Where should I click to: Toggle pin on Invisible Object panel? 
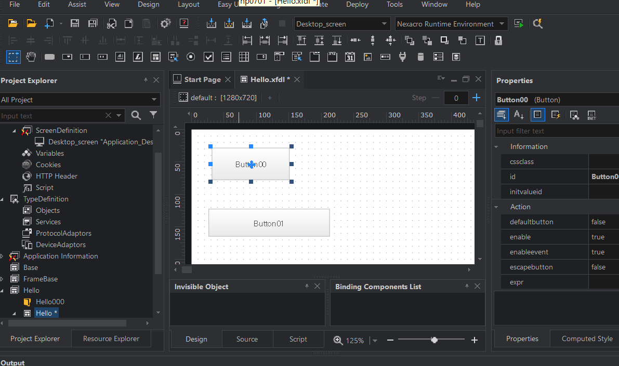tap(307, 287)
